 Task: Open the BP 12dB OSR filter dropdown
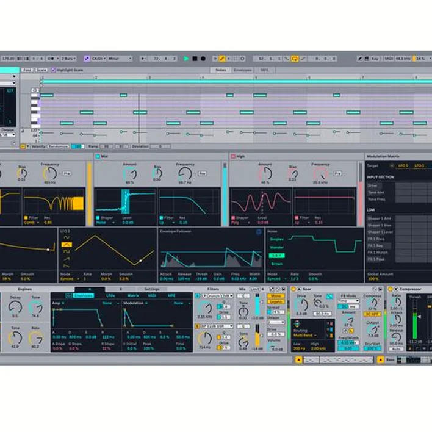[218, 326]
